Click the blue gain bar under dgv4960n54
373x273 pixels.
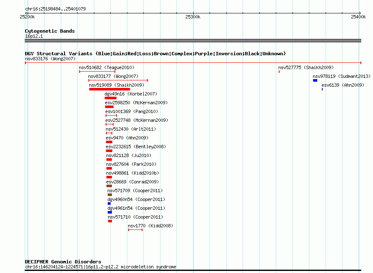point(109,203)
